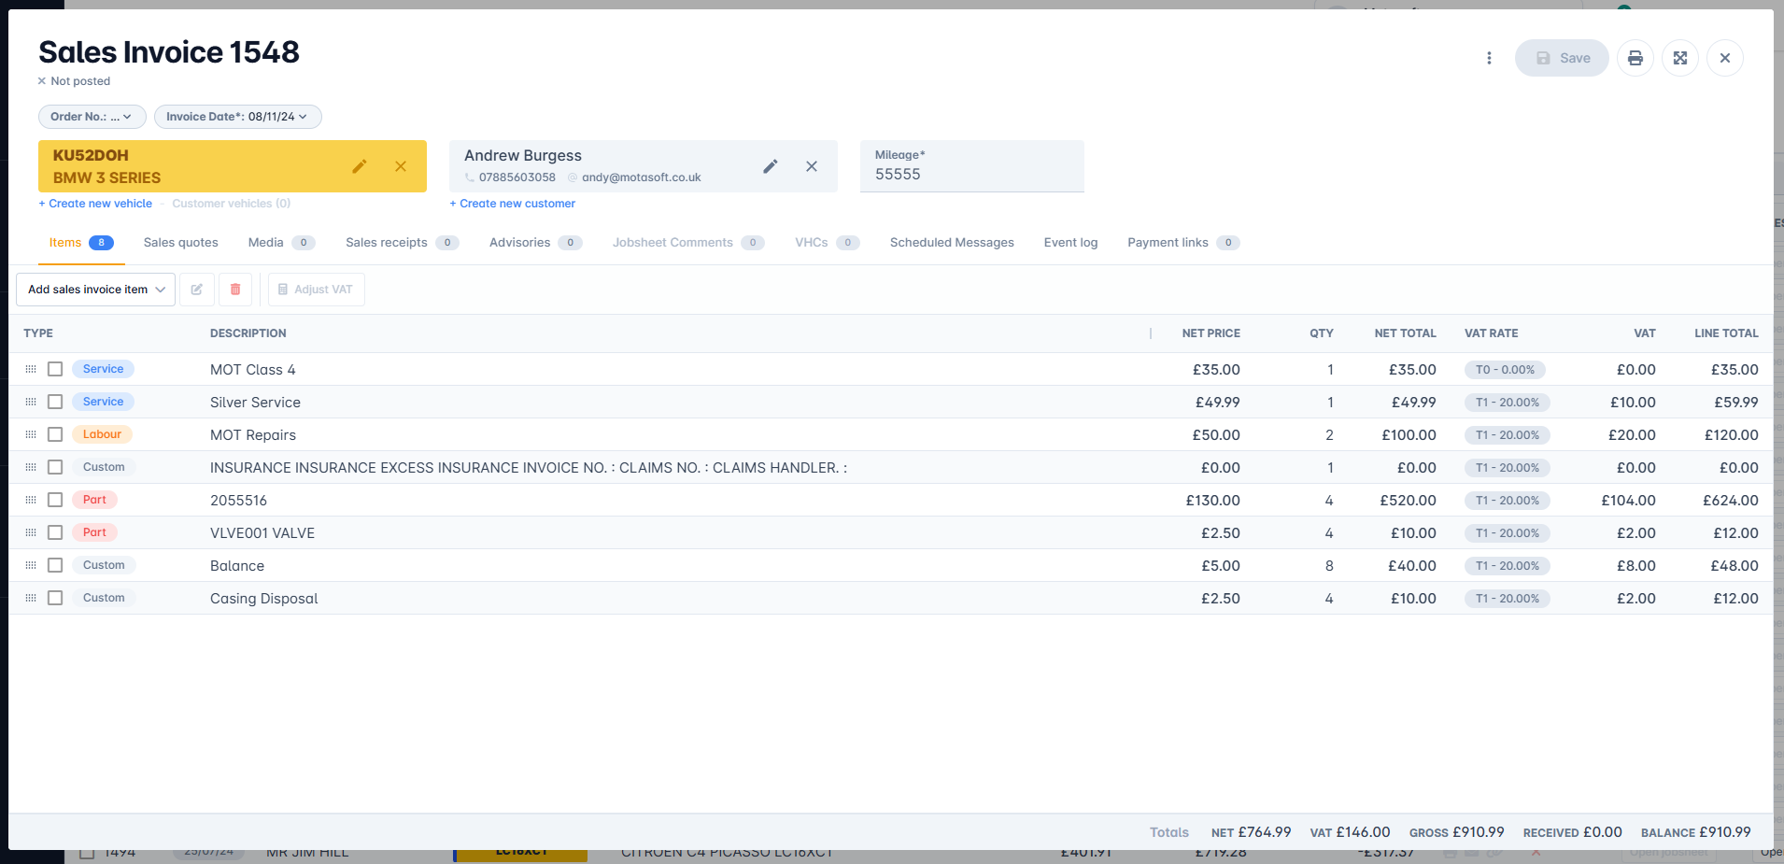The height and width of the screenshot is (864, 1784).
Task: Remove customer Andrew Burgess from invoice
Action: click(812, 166)
